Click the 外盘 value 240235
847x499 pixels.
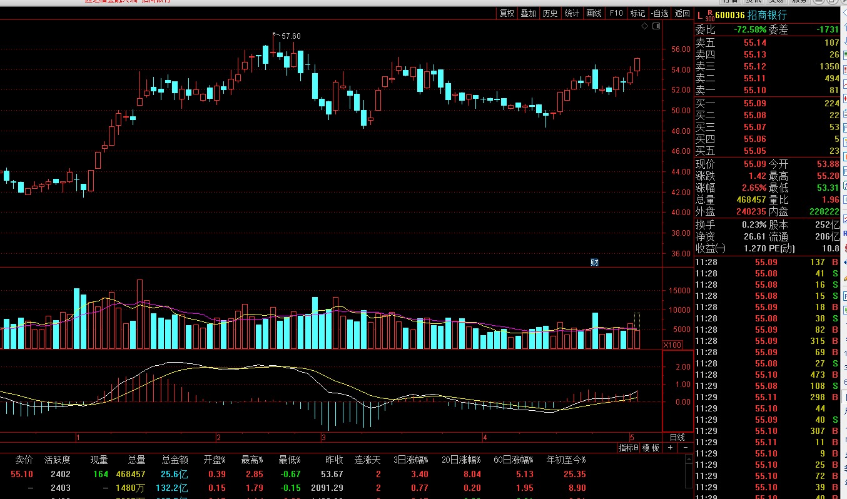click(x=751, y=211)
